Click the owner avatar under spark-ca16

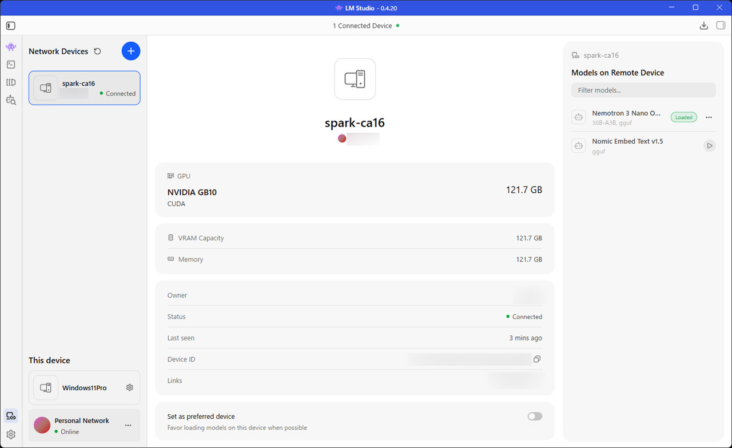(342, 138)
